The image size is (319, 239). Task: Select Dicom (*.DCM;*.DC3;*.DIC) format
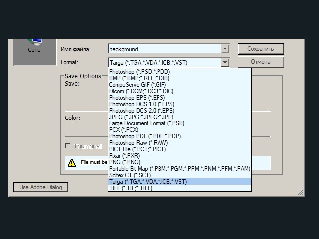179,91
